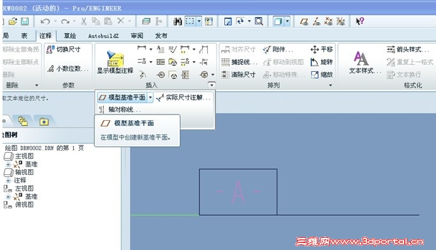
Task: Expand the 注释 node under 轴视图
Action: [x=8, y=181]
